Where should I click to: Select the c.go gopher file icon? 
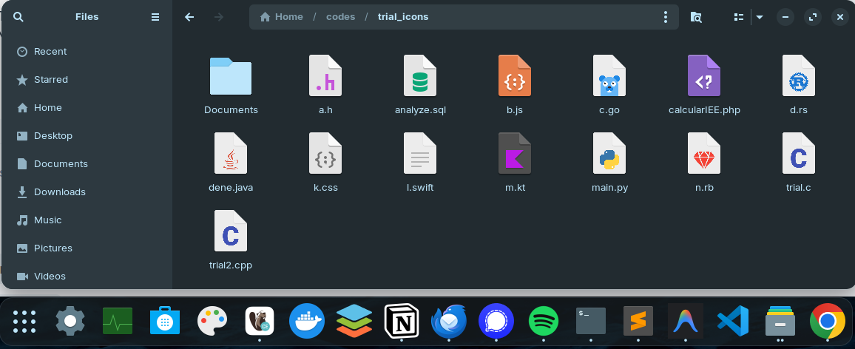609,76
